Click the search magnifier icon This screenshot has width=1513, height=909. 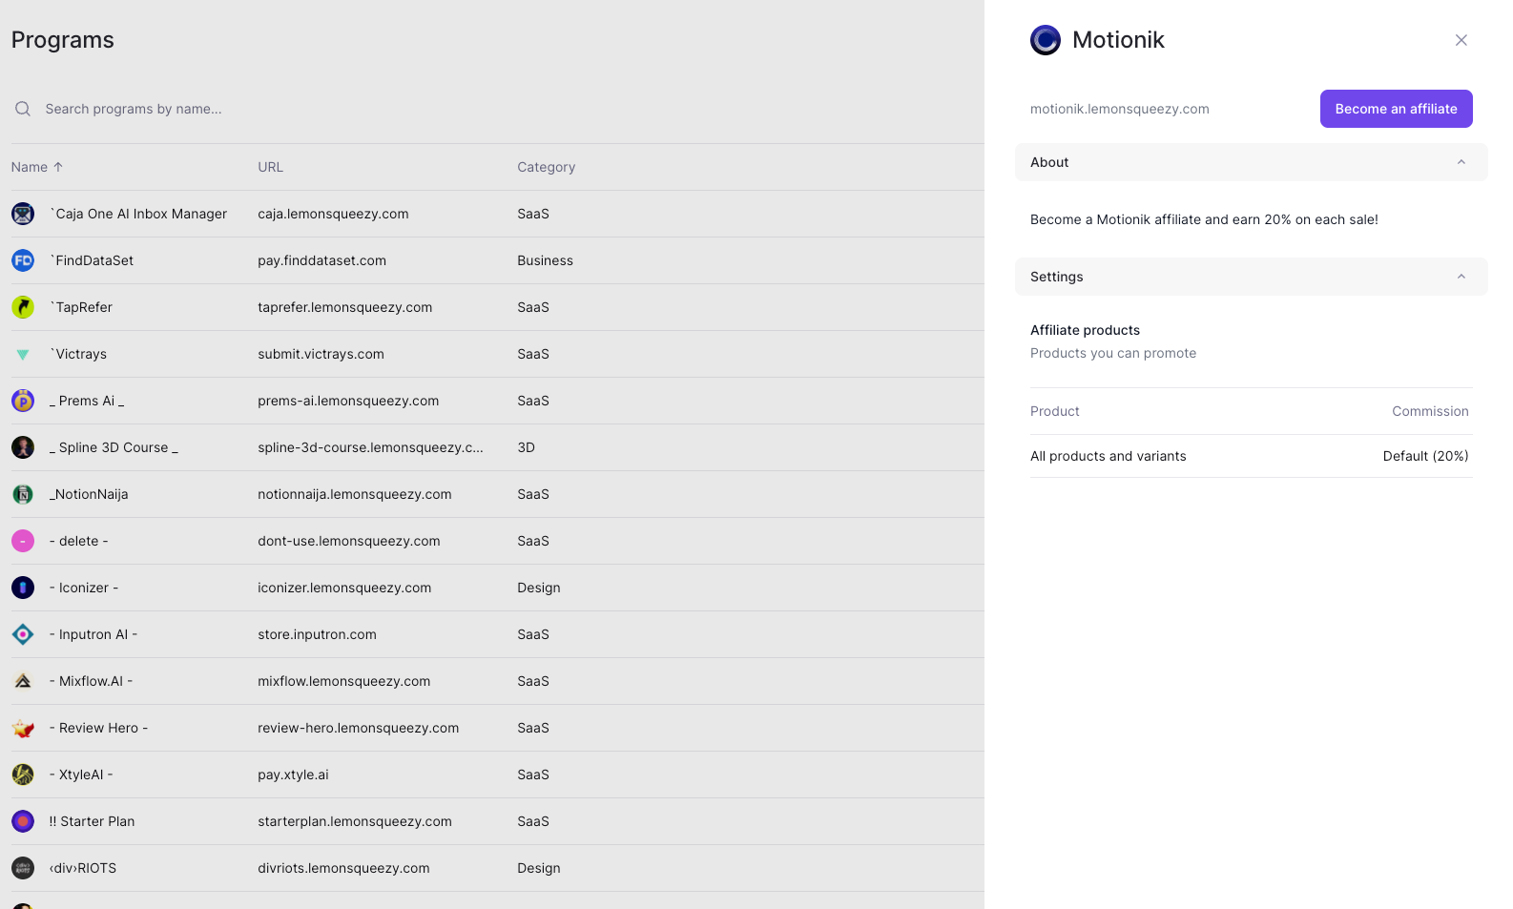(x=23, y=109)
